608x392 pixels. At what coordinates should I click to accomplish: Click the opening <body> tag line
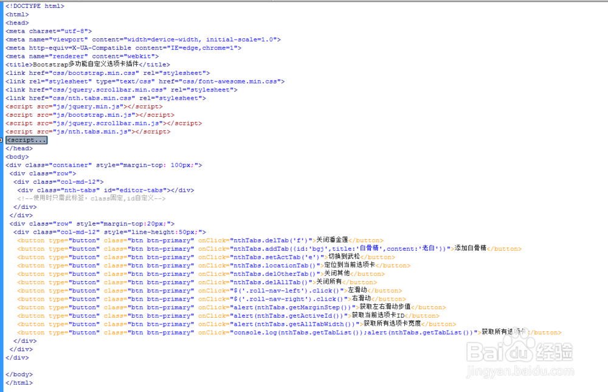point(17,157)
